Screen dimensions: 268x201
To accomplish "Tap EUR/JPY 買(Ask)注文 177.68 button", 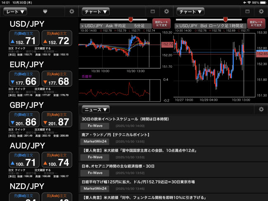I will pos(57,79).
